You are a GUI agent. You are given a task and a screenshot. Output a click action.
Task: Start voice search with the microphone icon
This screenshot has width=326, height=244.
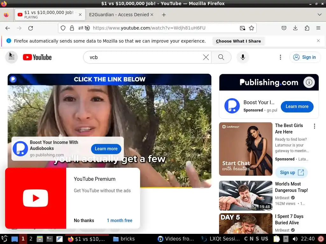point(243,57)
